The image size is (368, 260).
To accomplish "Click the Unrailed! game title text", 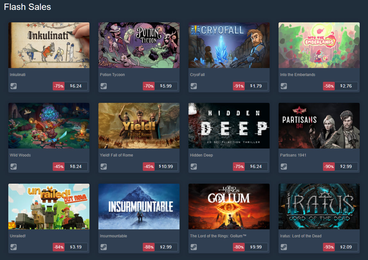I will coord(18,236).
